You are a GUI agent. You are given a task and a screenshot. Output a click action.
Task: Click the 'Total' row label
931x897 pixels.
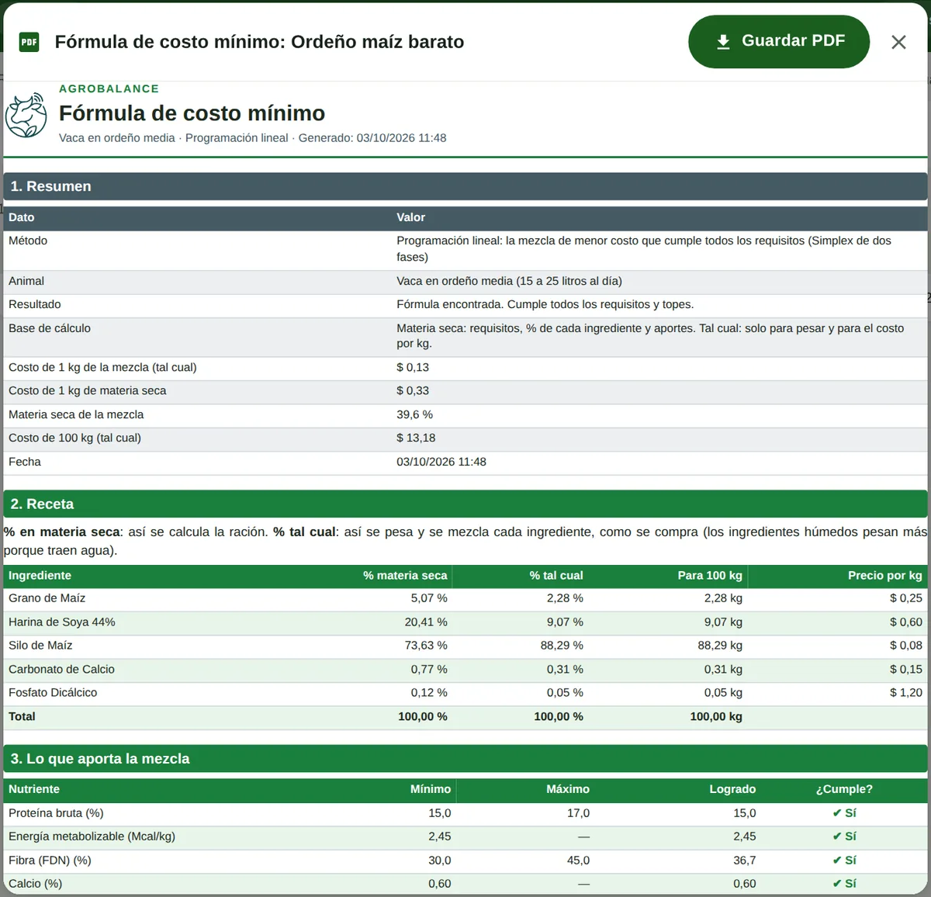22,716
